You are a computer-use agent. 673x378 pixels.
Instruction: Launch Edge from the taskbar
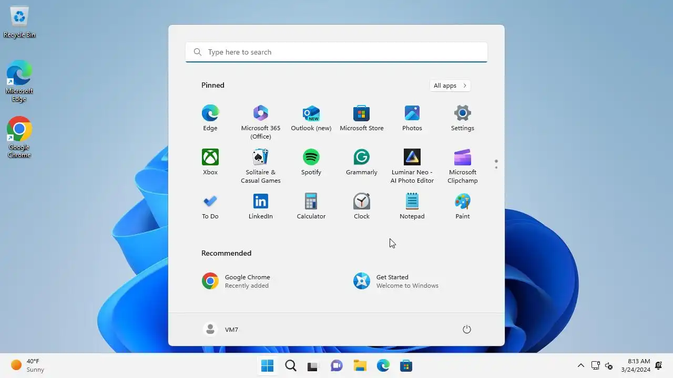pyautogui.click(x=383, y=366)
